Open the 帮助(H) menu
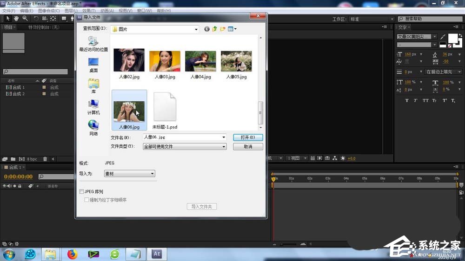The image size is (465, 261). tap(165, 10)
